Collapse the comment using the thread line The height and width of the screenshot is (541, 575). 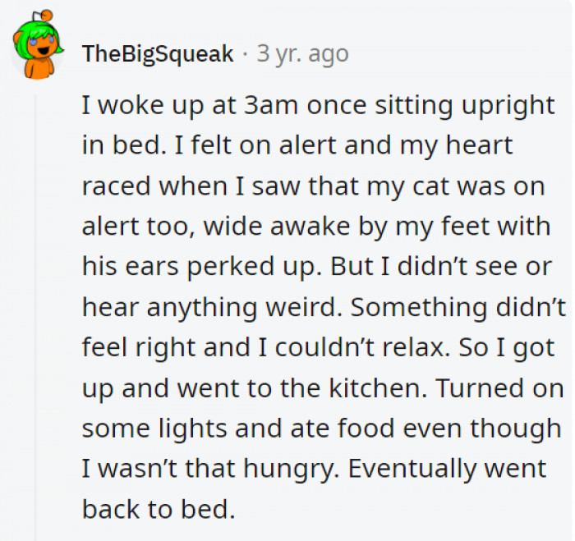[34, 312]
